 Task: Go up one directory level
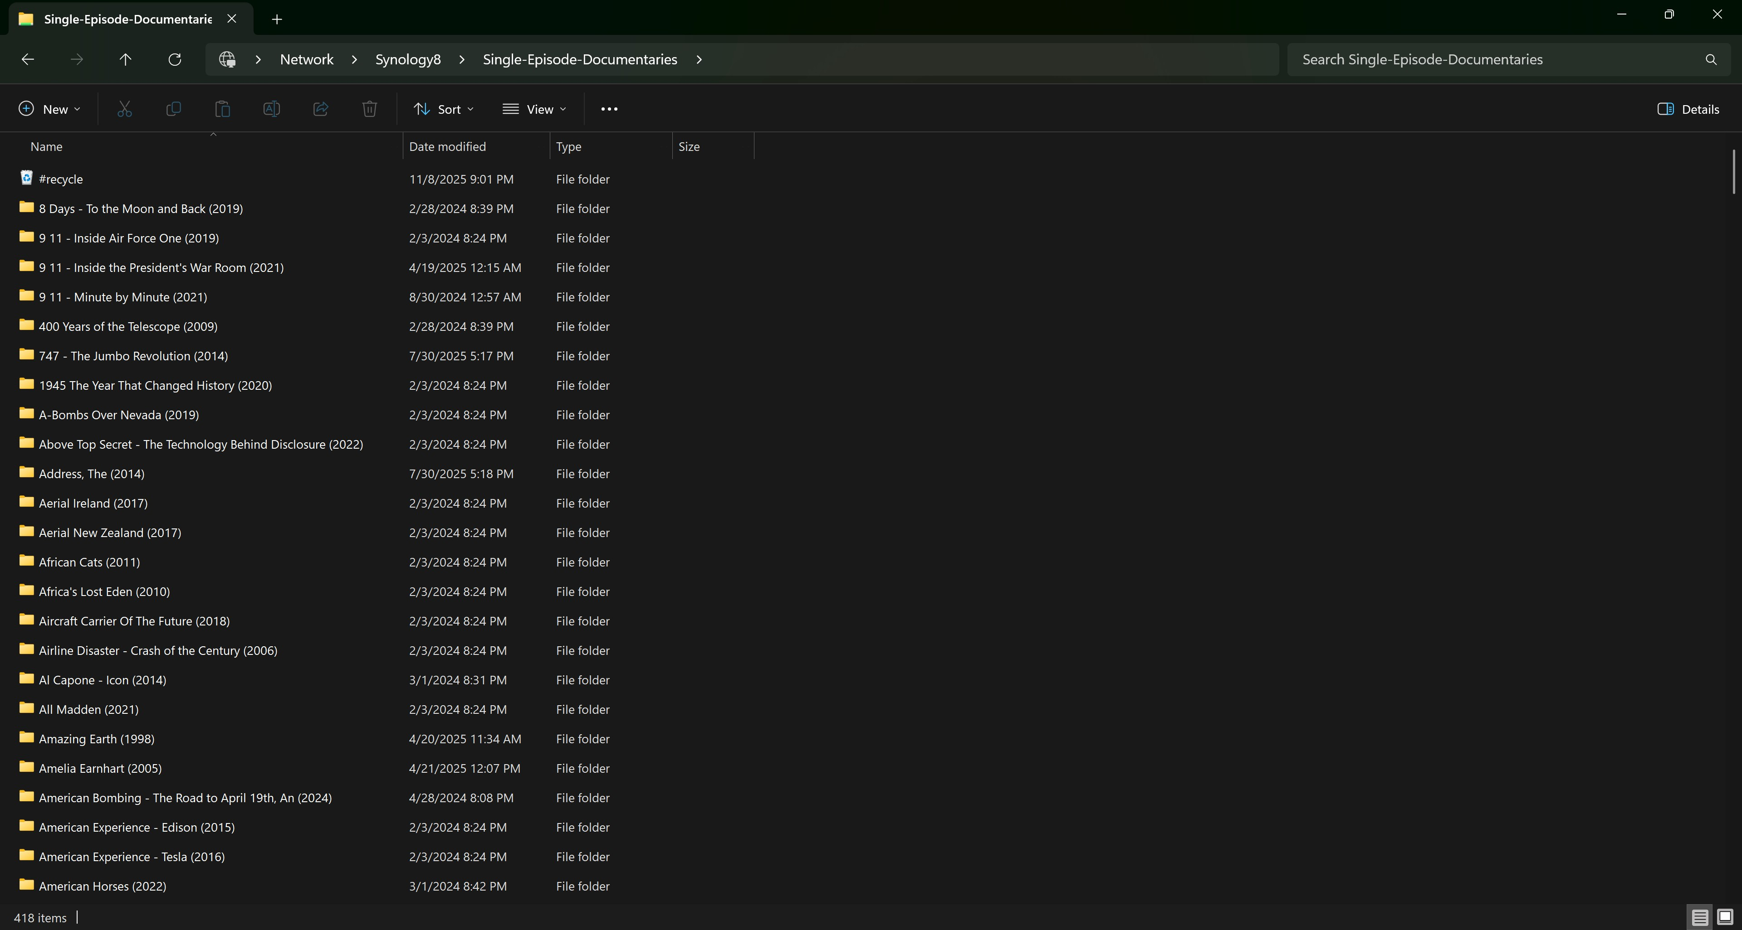click(125, 59)
